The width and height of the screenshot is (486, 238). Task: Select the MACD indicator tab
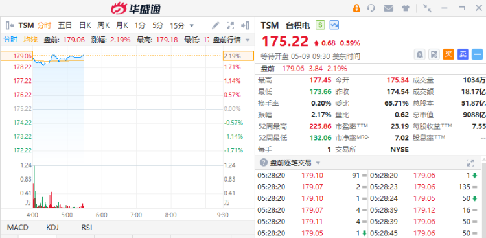pos(17,228)
